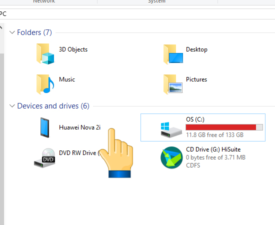Select the Huawei Nova 2i label
This screenshot has width=275, height=225.
pyautogui.click(x=79, y=127)
